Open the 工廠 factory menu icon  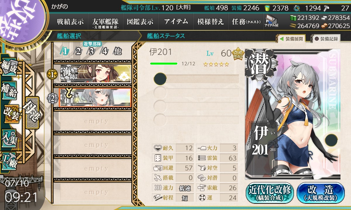click(9, 160)
